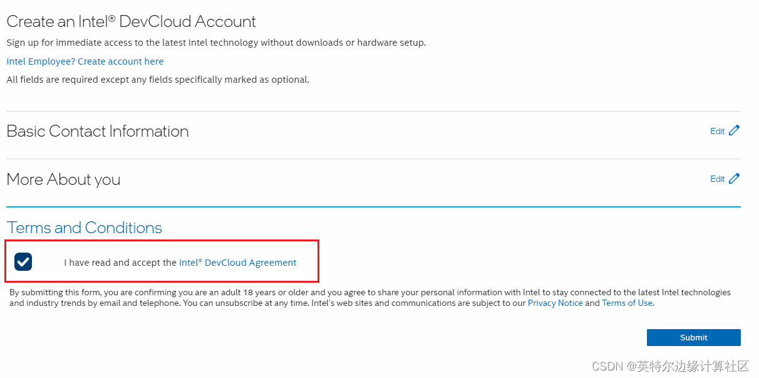759x378 pixels.
Task: Click the Edit link for More About you
Action: [717, 179]
